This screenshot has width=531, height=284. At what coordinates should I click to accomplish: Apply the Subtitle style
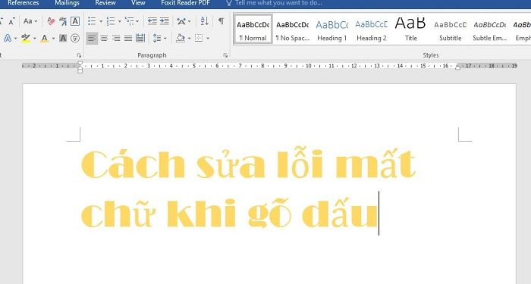tap(451, 29)
